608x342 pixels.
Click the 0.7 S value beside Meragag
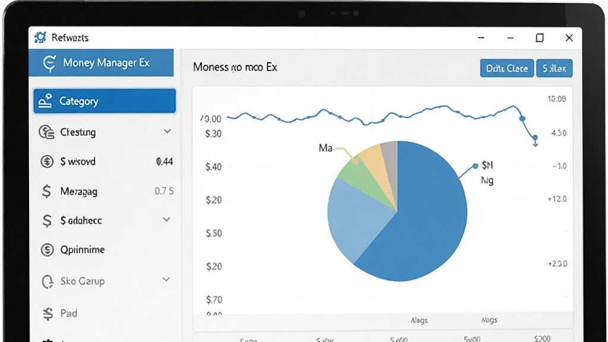164,191
